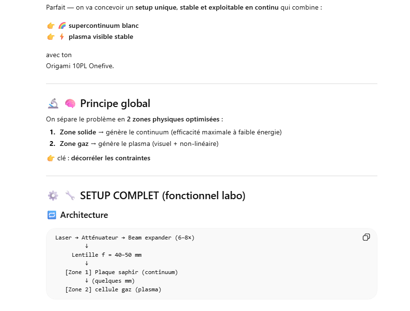Click the [Zone 1] Plaque saphir code line
The width and height of the screenshot is (410, 311).
[x=121, y=272]
